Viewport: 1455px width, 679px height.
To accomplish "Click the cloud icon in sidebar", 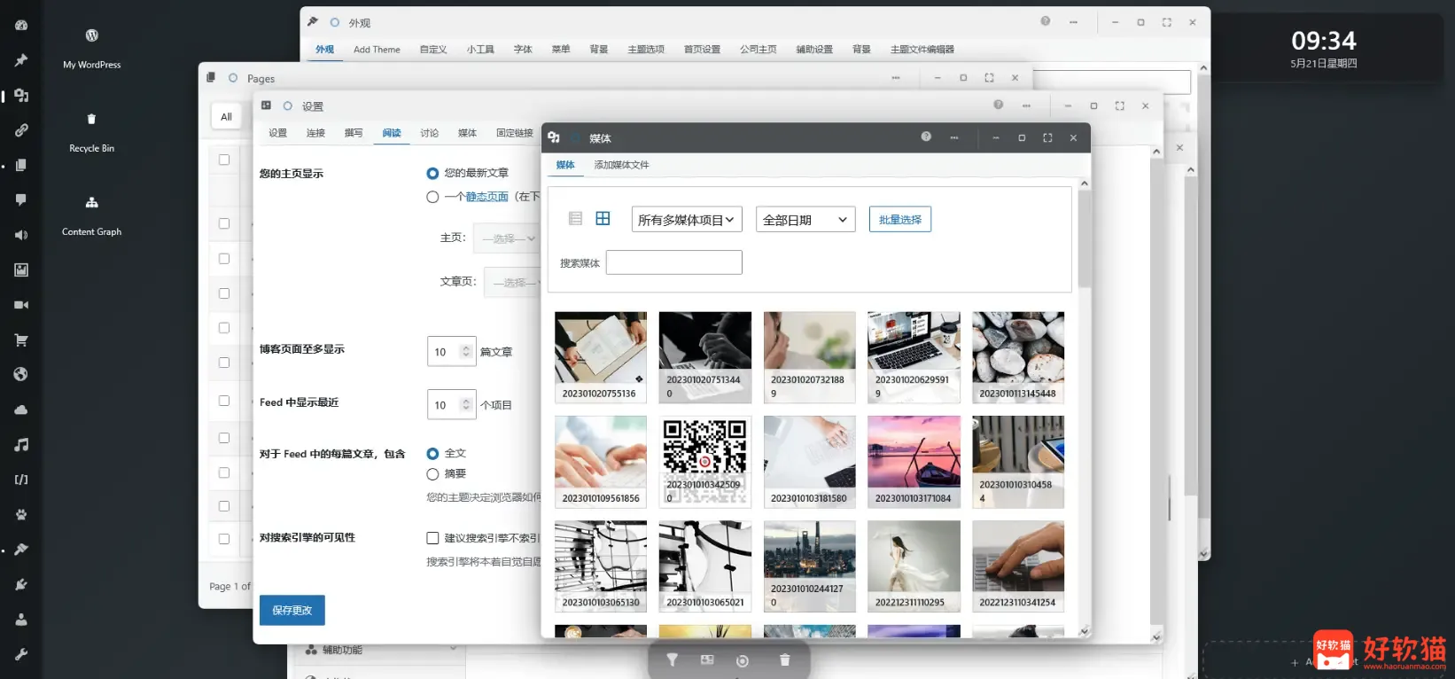I will (x=21, y=410).
